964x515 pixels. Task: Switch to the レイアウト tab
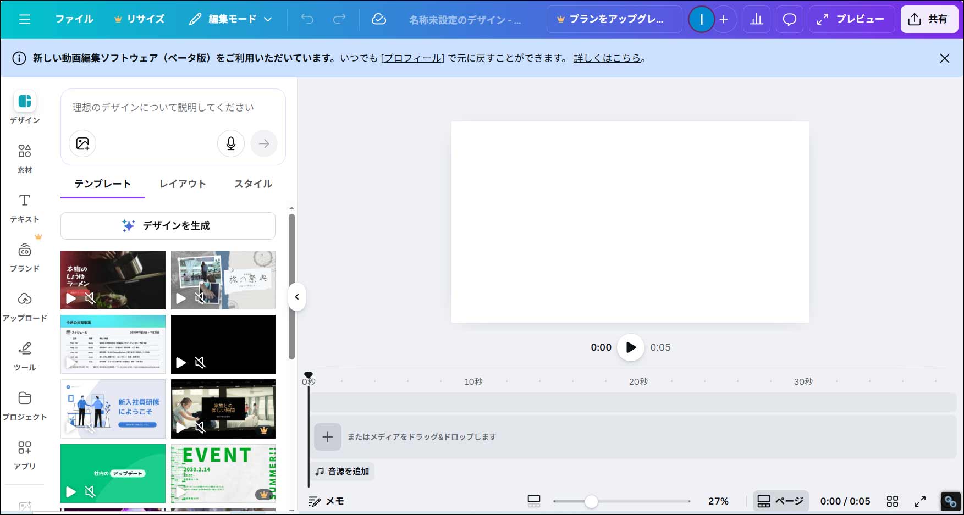tap(182, 184)
